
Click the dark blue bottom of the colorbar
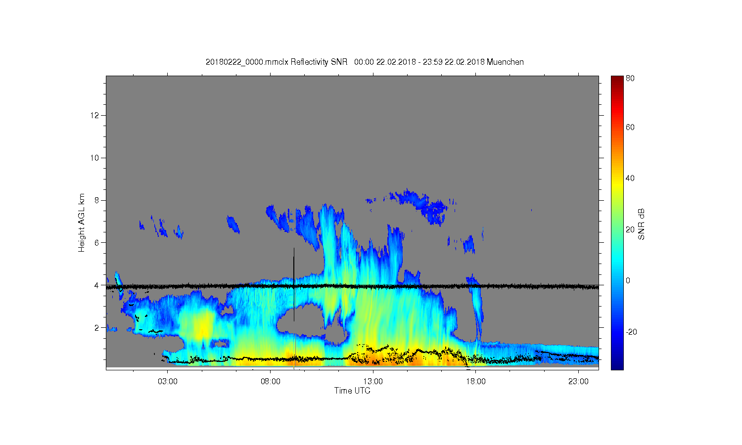coord(617,365)
